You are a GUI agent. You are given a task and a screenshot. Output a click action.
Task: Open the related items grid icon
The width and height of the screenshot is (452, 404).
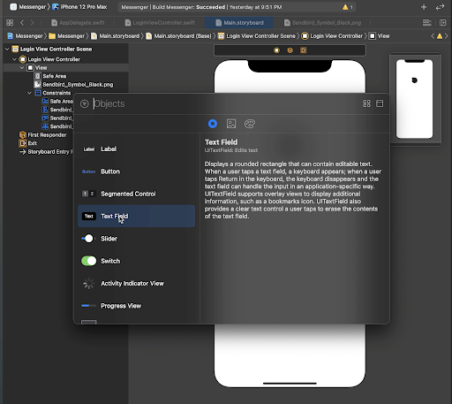pos(10,23)
